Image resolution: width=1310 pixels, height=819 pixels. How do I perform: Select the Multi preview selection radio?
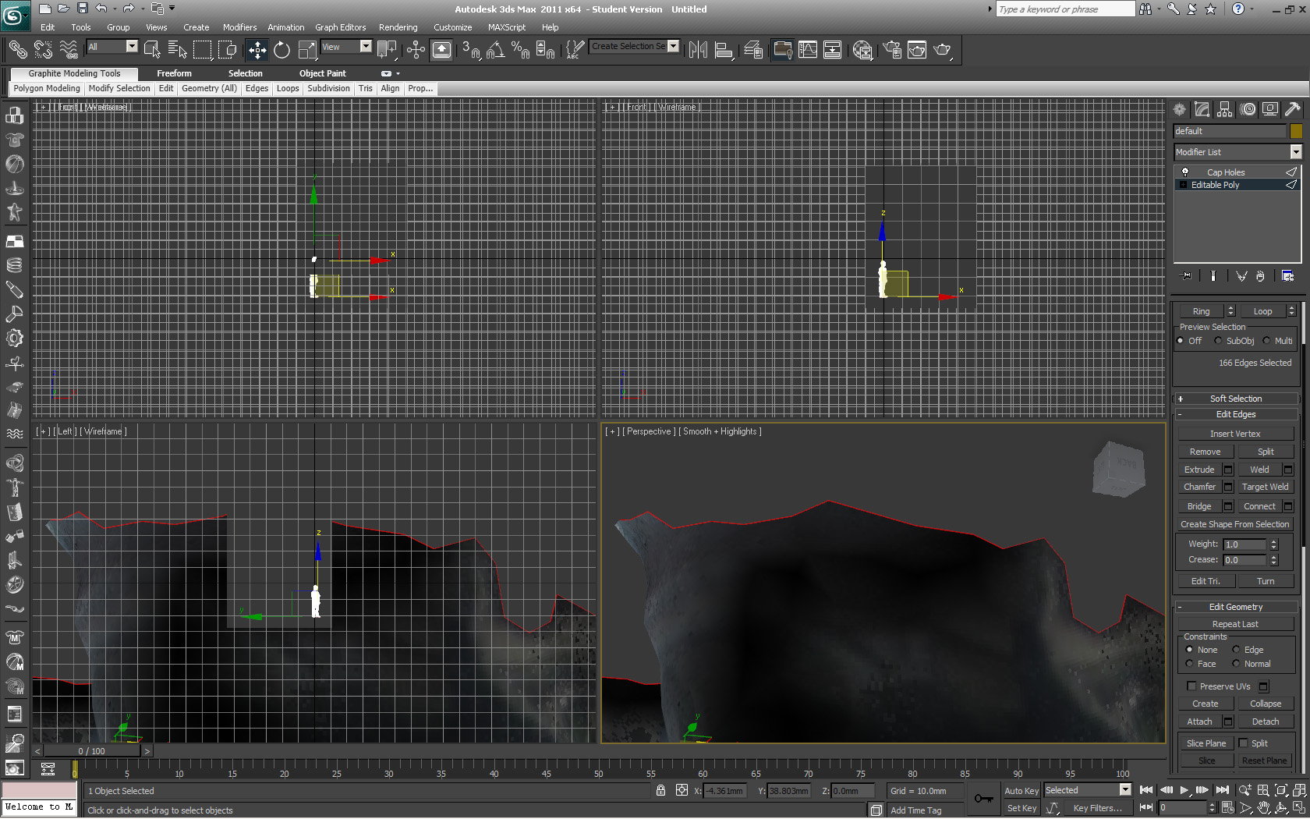(x=1266, y=341)
